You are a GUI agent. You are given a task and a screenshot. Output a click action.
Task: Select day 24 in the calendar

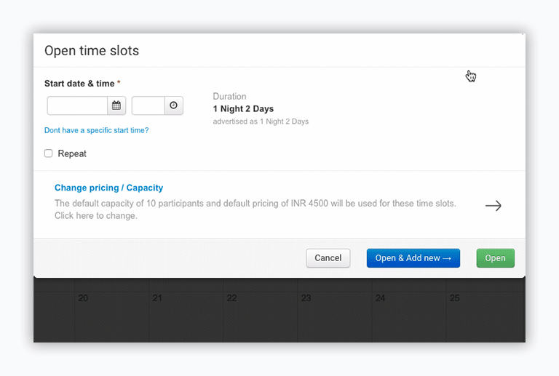point(380,298)
